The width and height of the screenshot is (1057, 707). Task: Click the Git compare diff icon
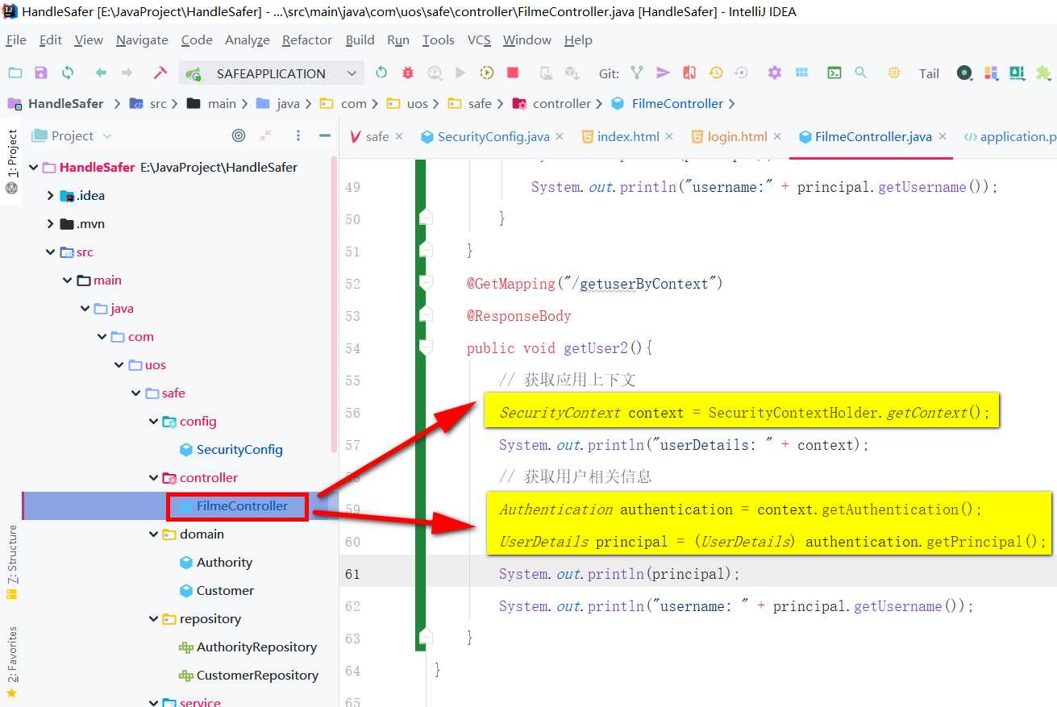pos(689,73)
